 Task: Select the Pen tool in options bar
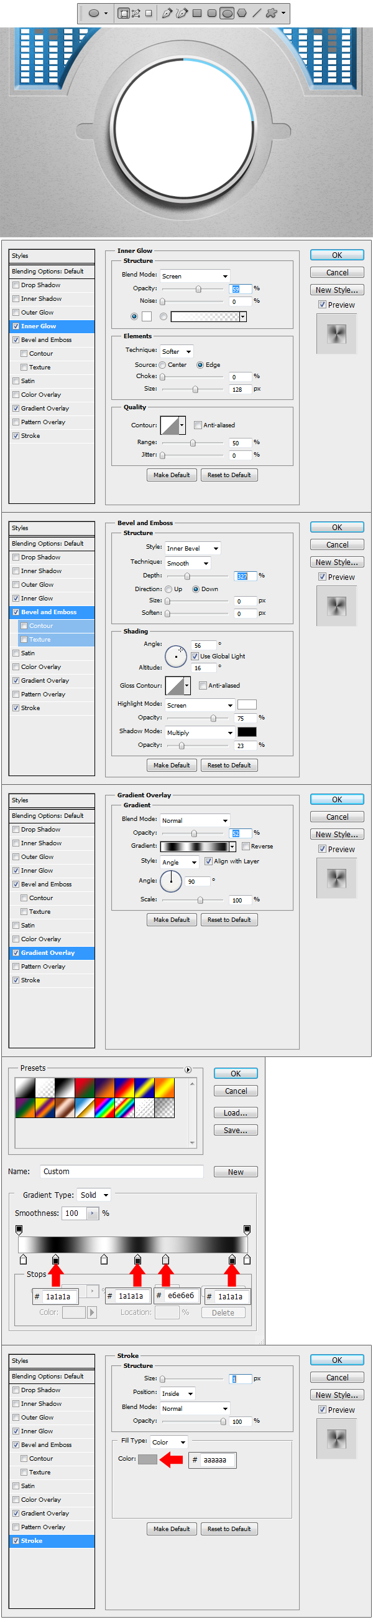[x=167, y=13]
